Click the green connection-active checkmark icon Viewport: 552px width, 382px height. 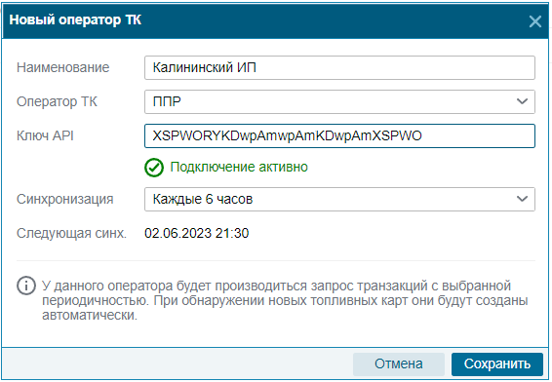point(154,168)
